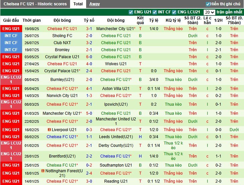The image size is (244, 185).
Task: Open the Bromley team link
Action: pos(62,50)
